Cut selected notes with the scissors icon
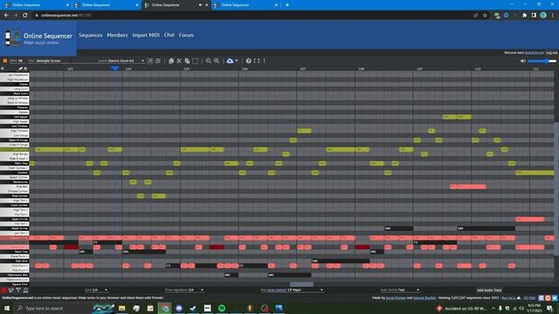 (x=179, y=61)
